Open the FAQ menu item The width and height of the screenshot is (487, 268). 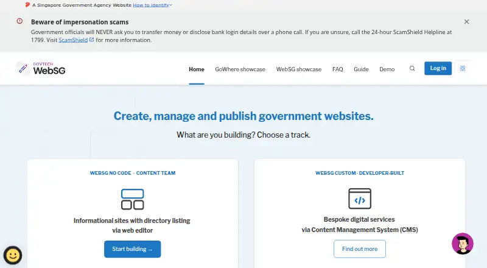click(338, 69)
